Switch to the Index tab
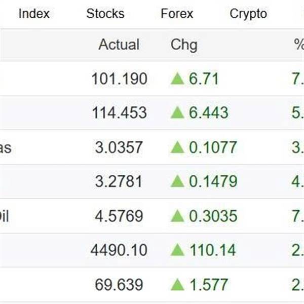This screenshot has height=304, width=304. [34, 14]
